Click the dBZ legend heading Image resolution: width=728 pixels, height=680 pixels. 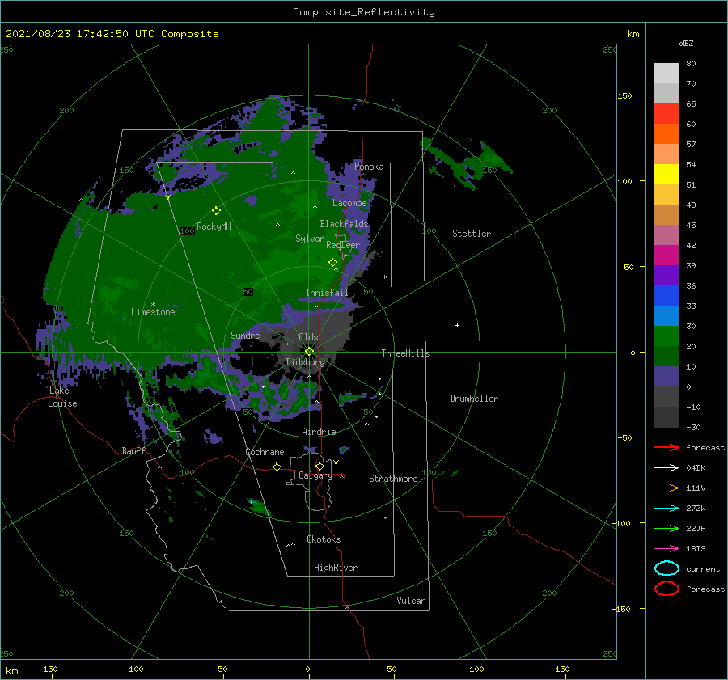[686, 43]
